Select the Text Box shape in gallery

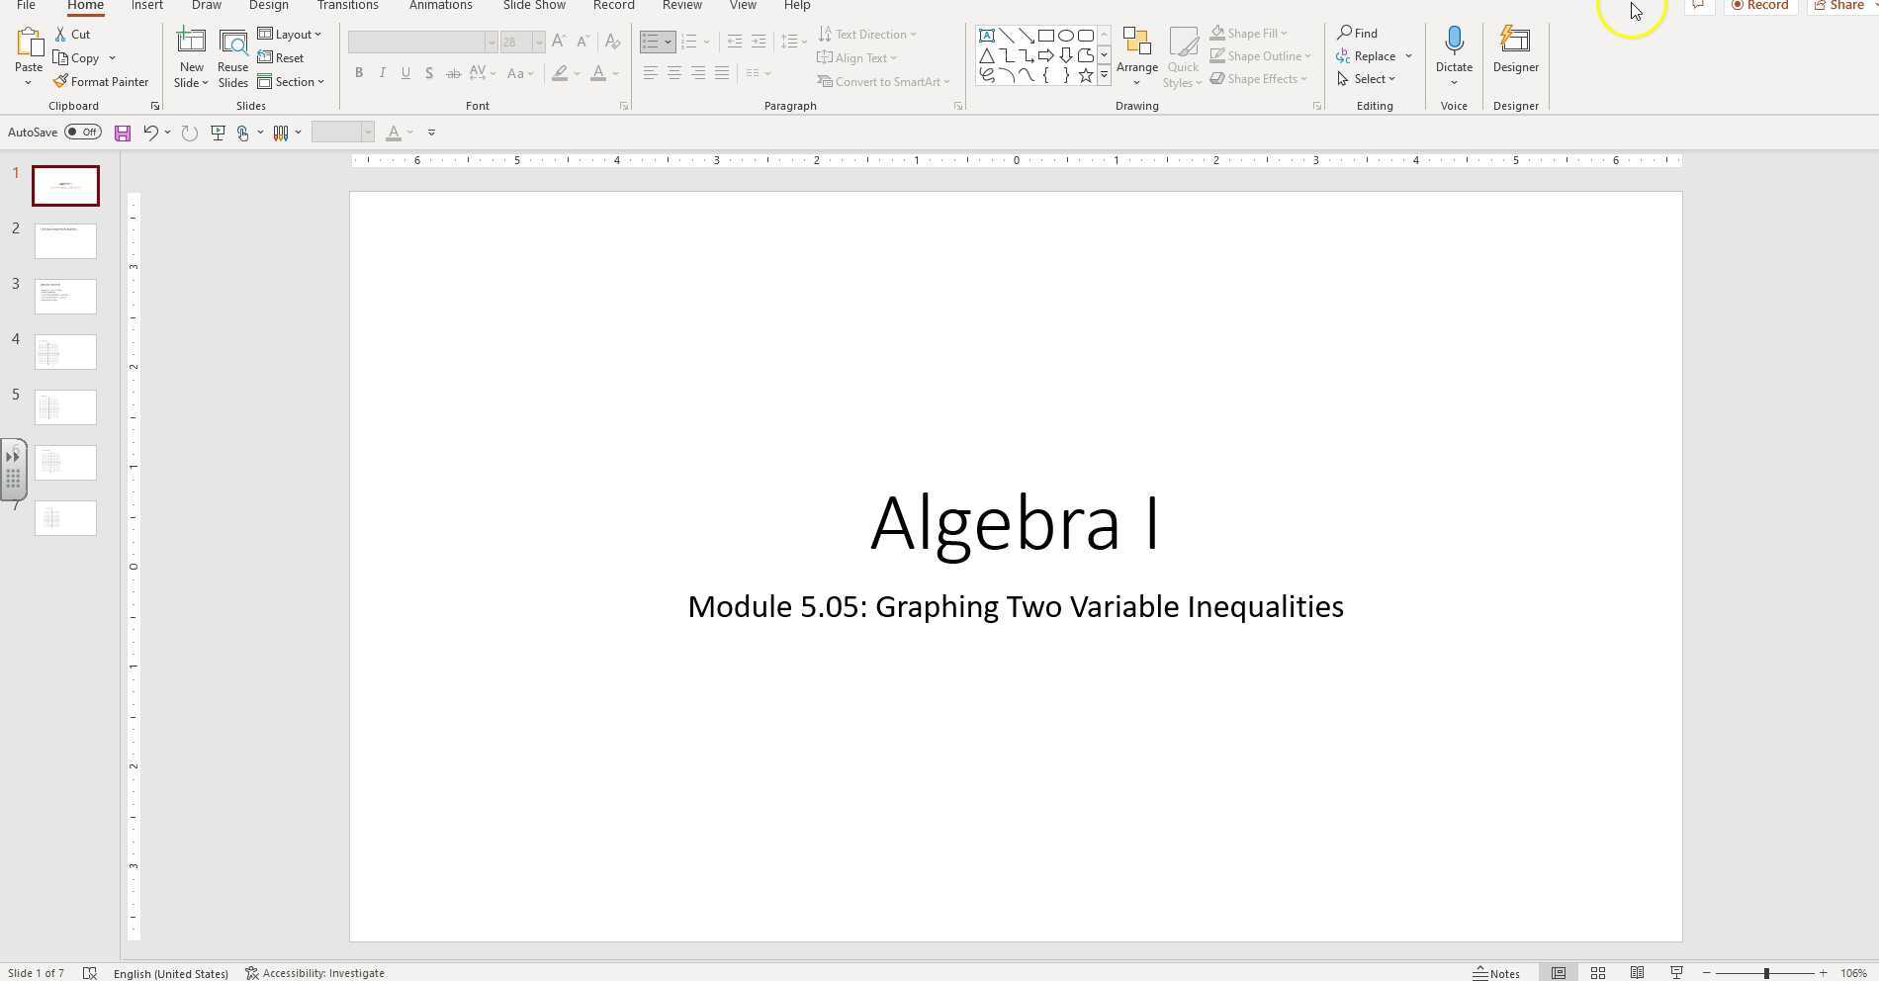click(987, 36)
